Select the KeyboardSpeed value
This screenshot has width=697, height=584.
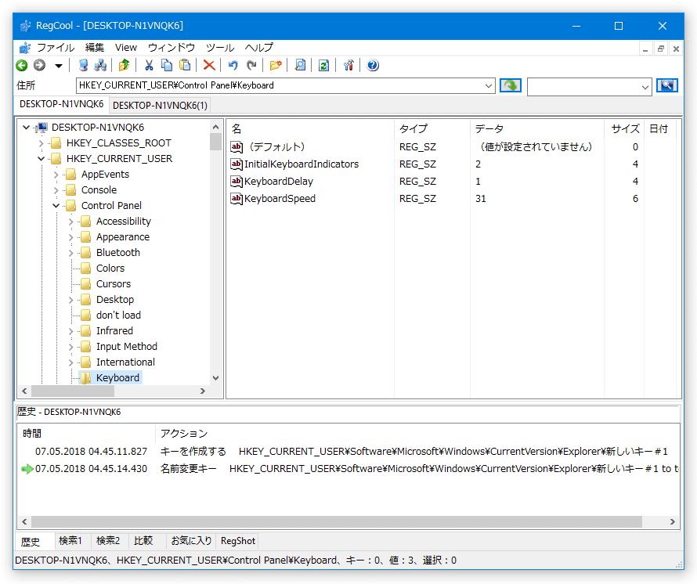(x=280, y=199)
